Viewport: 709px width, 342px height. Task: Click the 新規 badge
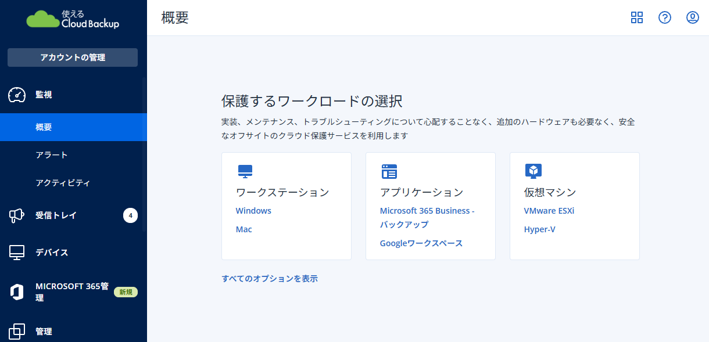126,292
